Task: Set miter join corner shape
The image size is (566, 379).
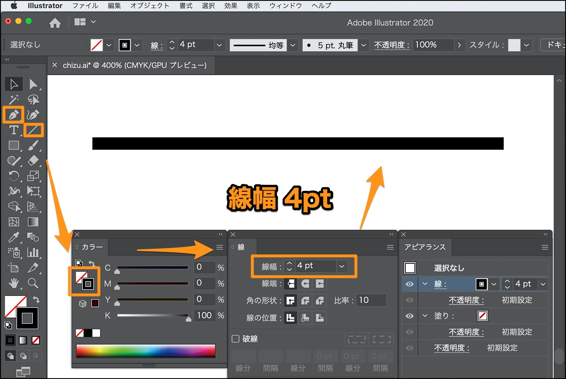Action: tap(291, 300)
